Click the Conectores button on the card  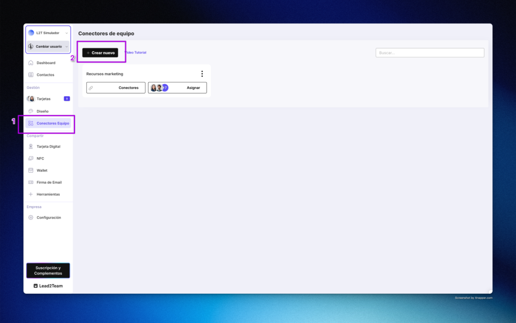pos(116,88)
